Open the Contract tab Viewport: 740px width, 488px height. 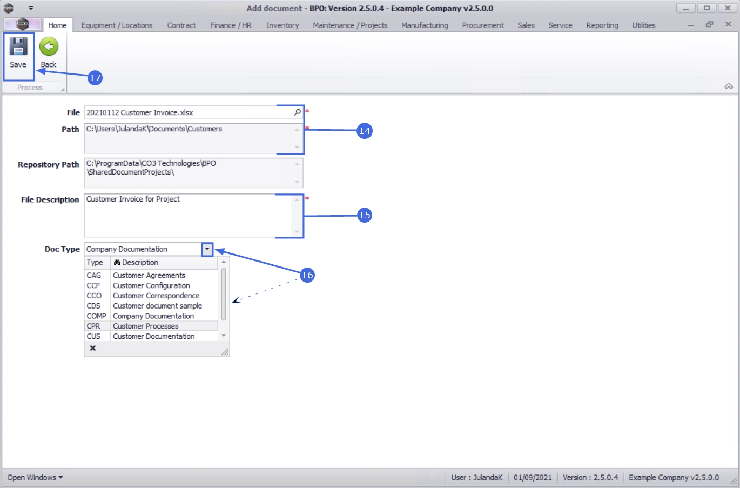[181, 25]
